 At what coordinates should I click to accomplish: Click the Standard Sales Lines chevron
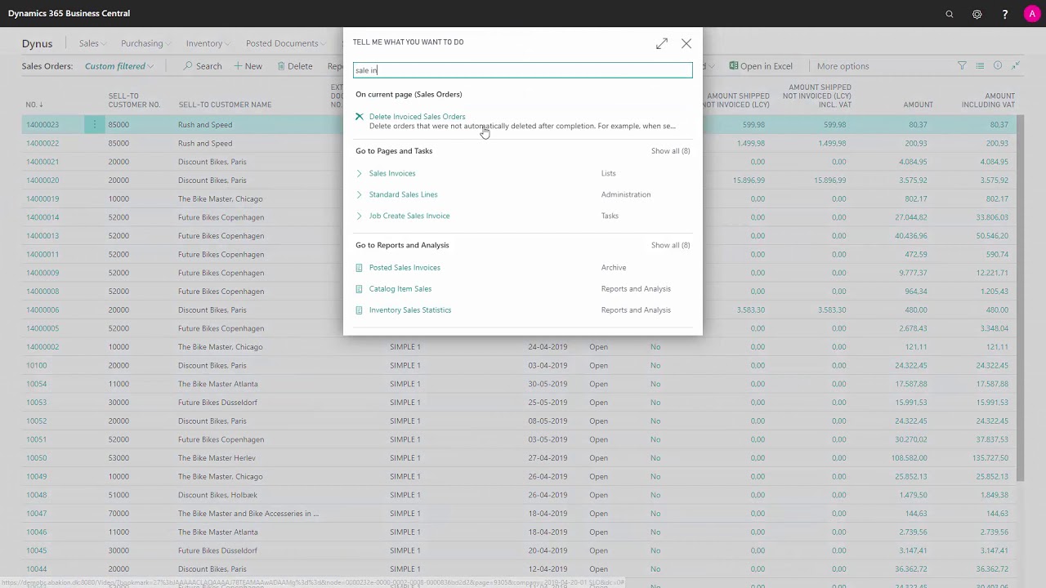[x=360, y=194]
